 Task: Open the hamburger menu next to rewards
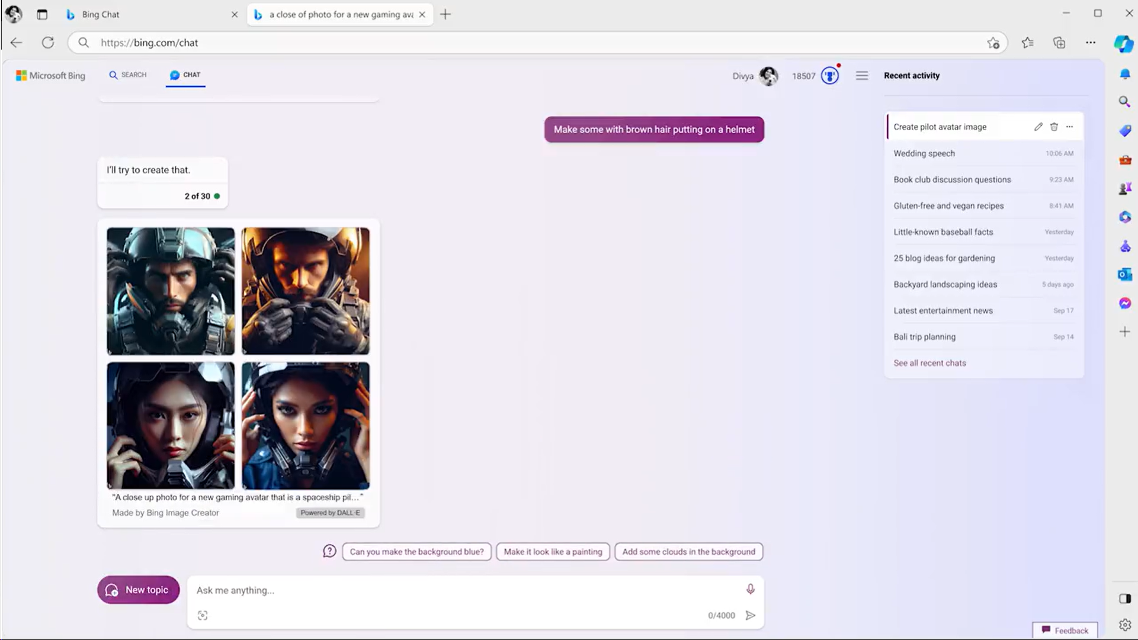click(x=862, y=76)
